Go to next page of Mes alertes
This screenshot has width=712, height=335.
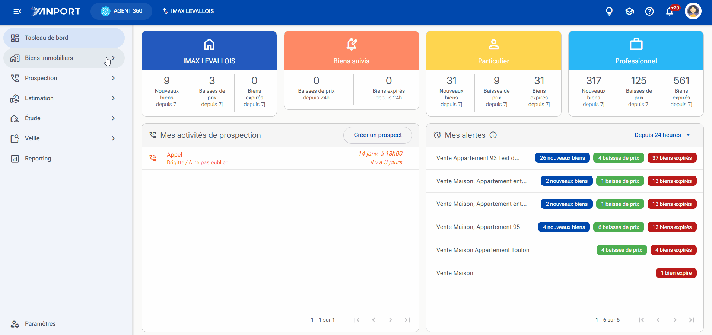point(675,320)
